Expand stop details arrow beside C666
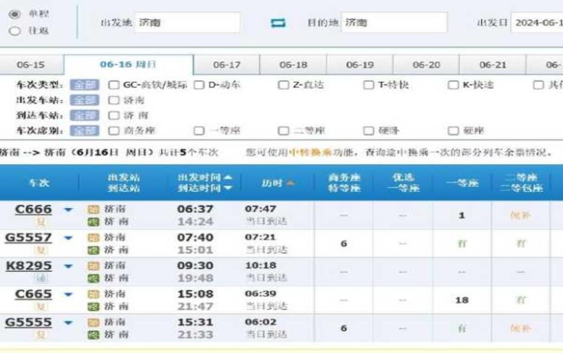This screenshot has width=563, height=353. click(x=69, y=210)
